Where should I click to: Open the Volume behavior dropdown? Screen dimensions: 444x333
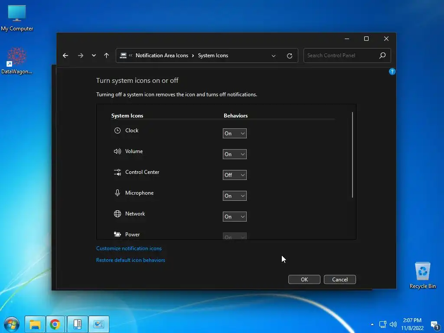click(235, 154)
